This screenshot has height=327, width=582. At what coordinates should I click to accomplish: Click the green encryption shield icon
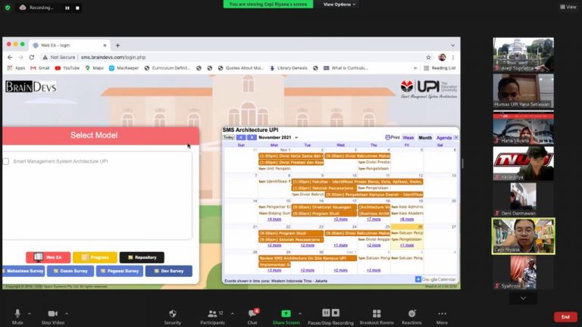[x=8, y=8]
